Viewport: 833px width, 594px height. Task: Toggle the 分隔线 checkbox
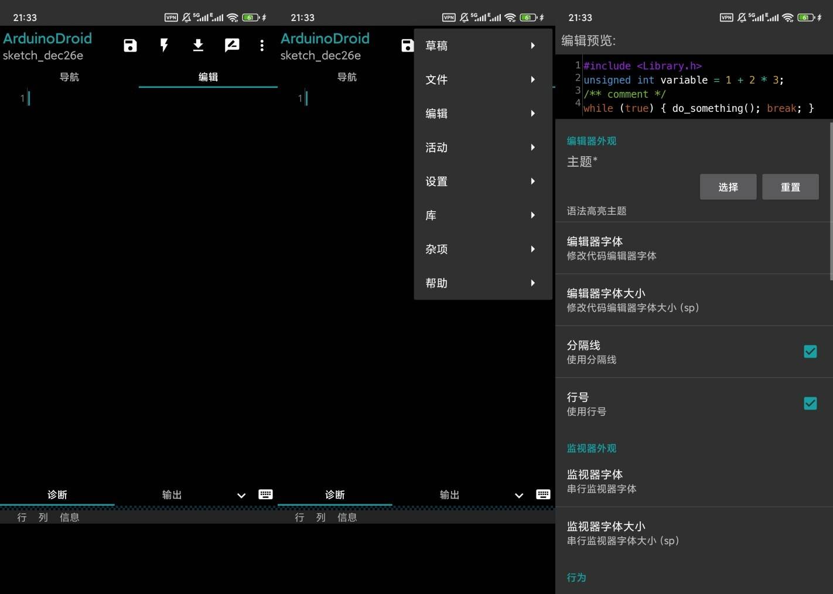tap(810, 352)
